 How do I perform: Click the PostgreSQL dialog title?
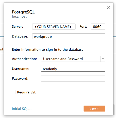coord(23,12)
